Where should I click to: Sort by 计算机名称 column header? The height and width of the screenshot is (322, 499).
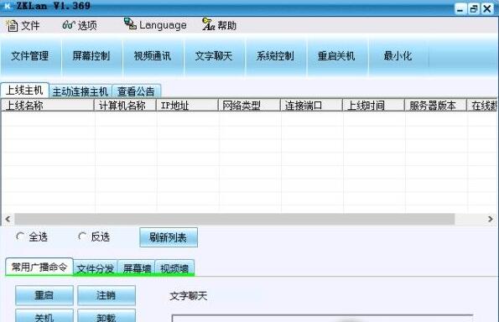(x=125, y=106)
